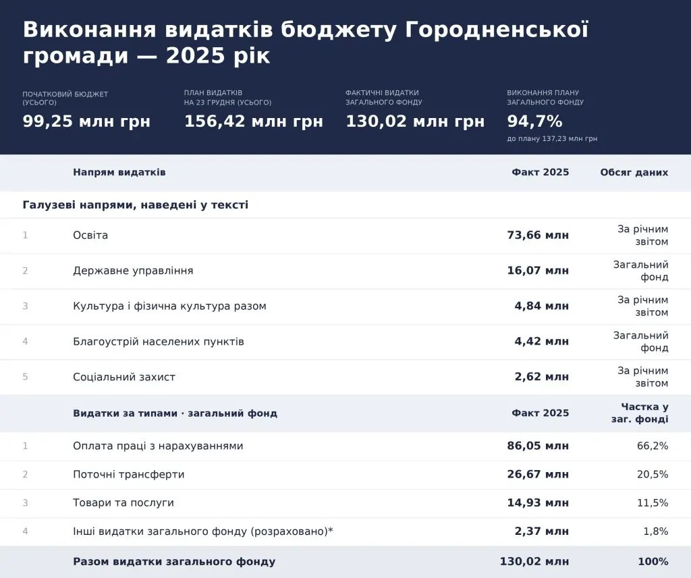
Task: Select 'Благоустрій населених пунктів' row
Action: 345,342
